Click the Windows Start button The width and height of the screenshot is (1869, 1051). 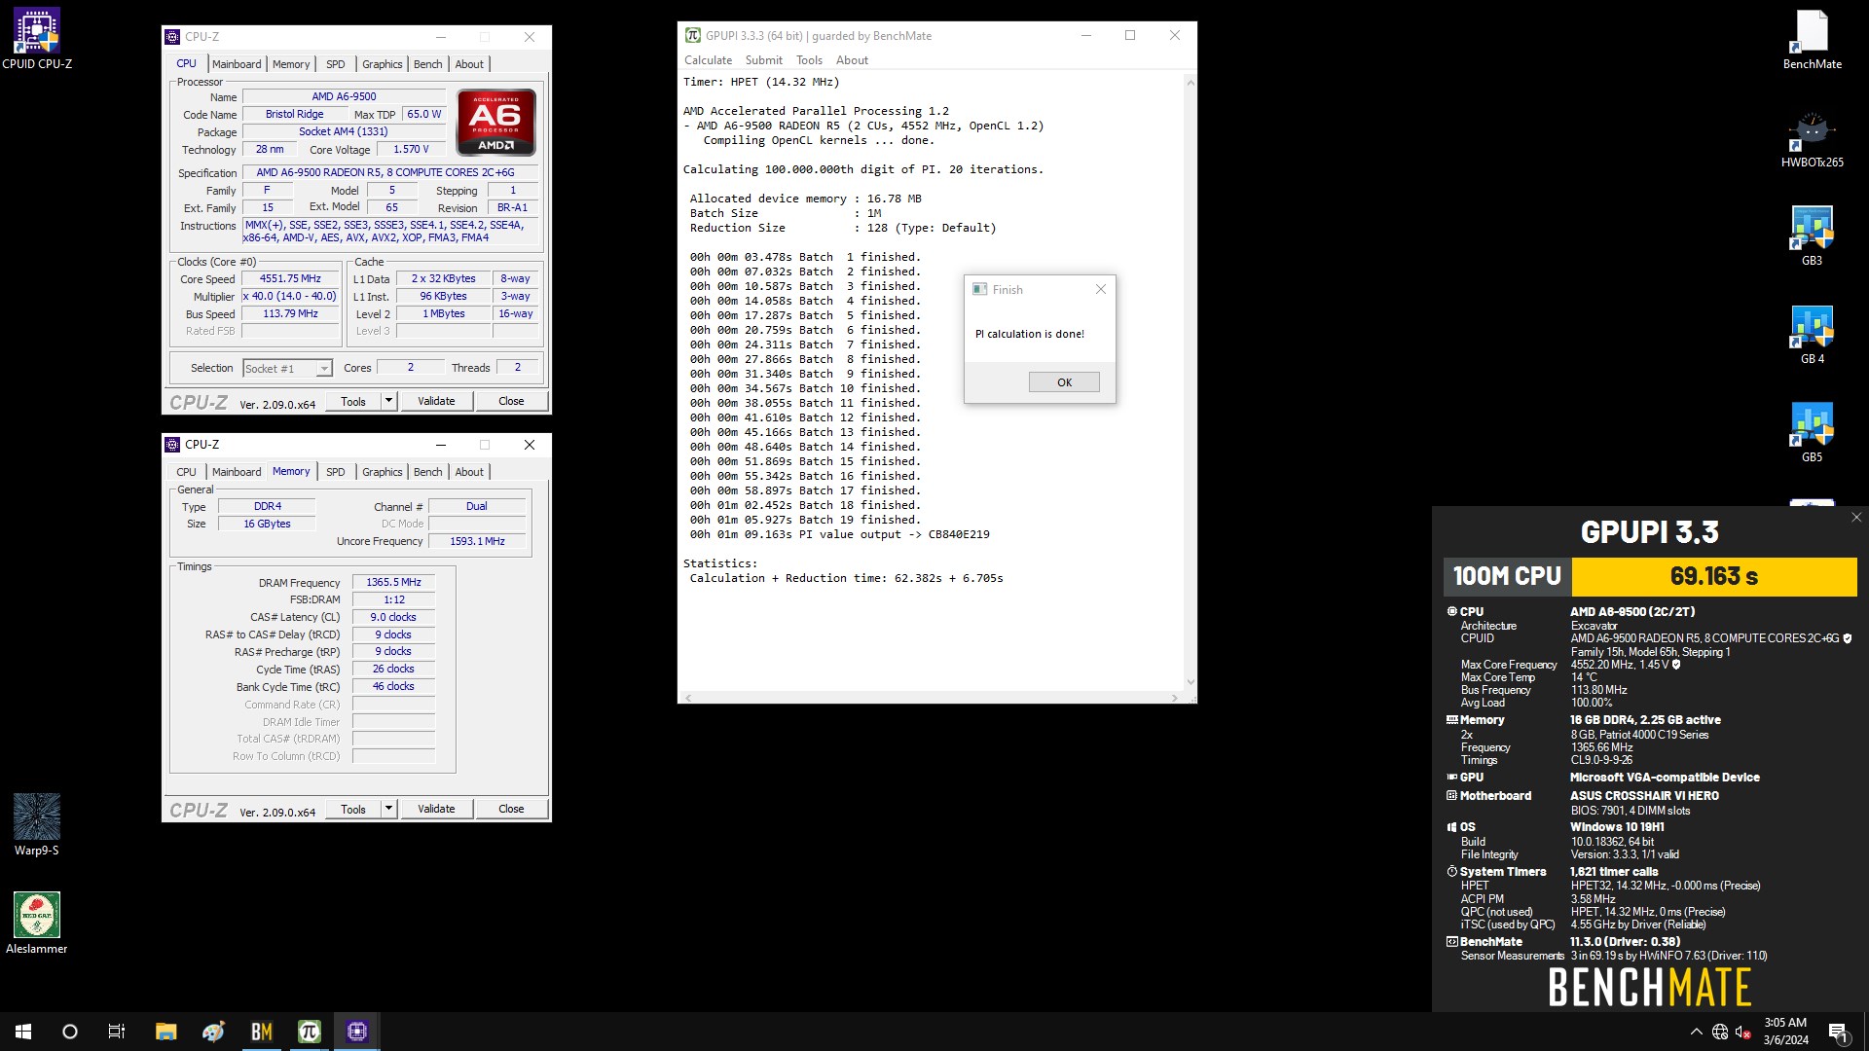tap(23, 1032)
